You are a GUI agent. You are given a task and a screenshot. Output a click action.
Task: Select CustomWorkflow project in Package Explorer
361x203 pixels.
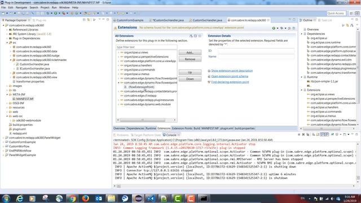19,147
